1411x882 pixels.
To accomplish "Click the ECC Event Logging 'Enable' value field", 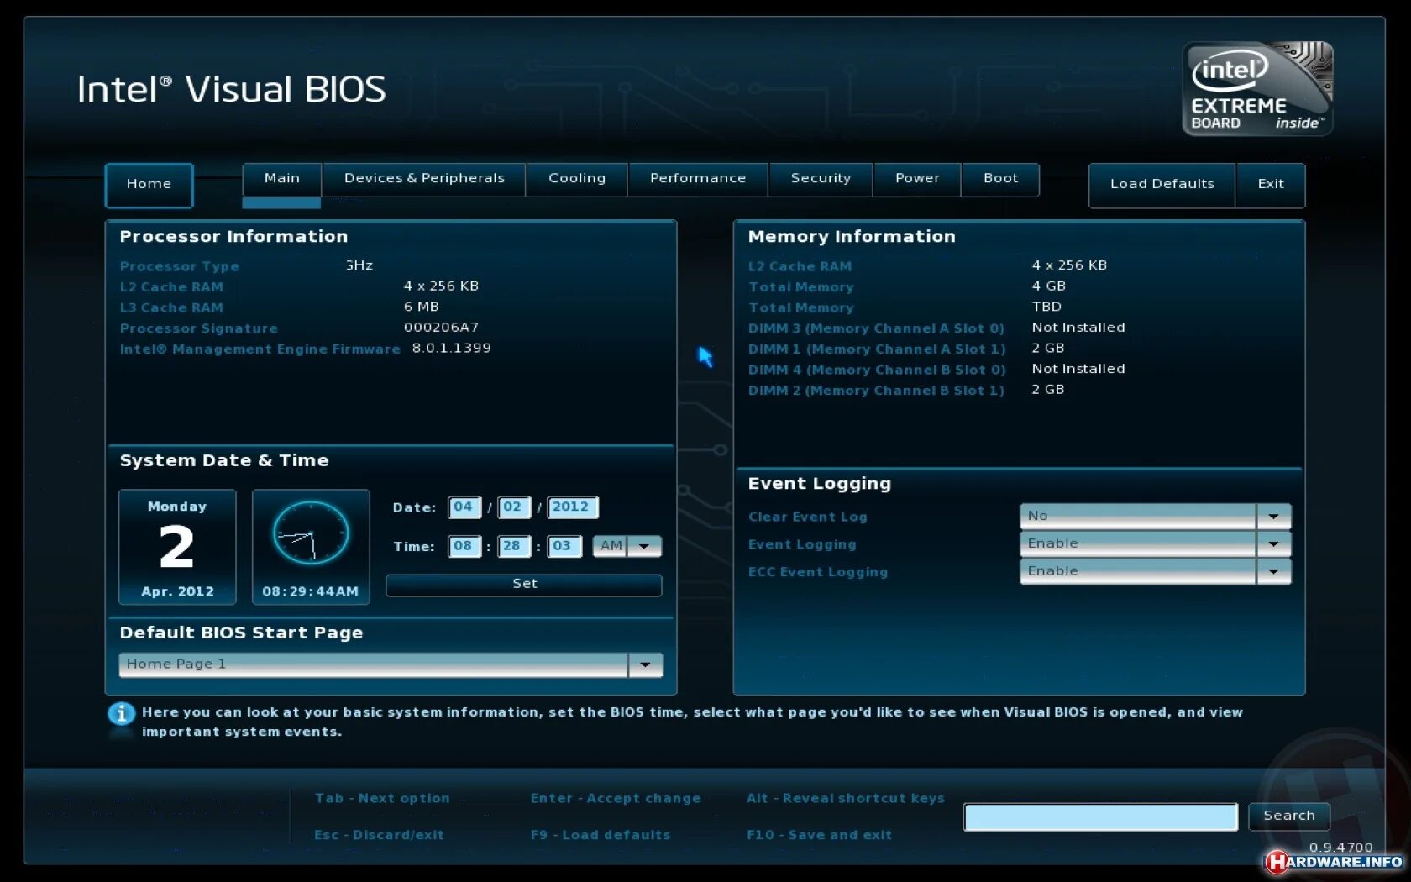I will (x=1138, y=572).
